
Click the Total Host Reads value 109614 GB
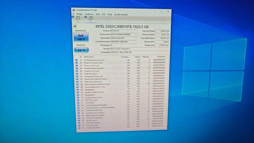(162, 31)
